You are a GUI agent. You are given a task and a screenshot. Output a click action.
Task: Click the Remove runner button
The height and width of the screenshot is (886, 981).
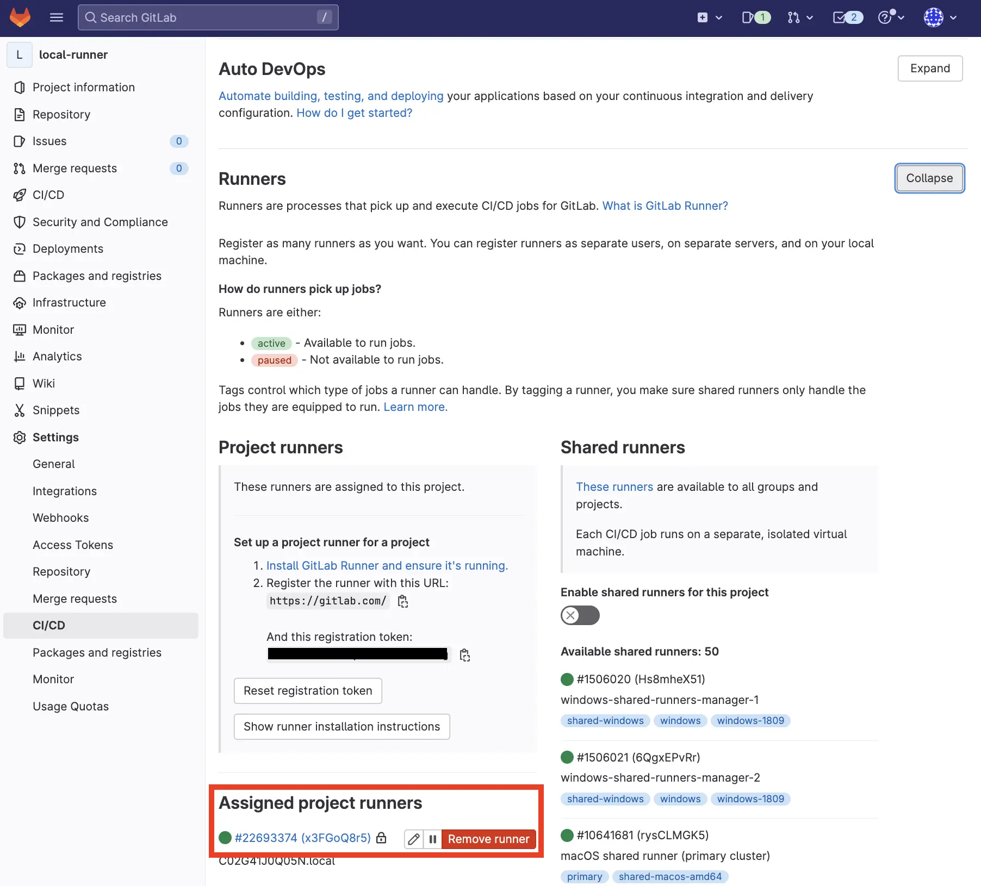pyautogui.click(x=488, y=839)
